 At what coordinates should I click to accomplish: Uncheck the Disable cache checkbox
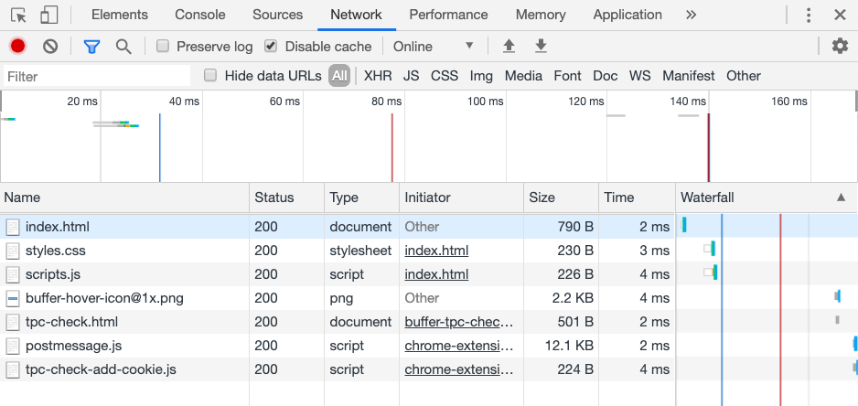tap(271, 47)
